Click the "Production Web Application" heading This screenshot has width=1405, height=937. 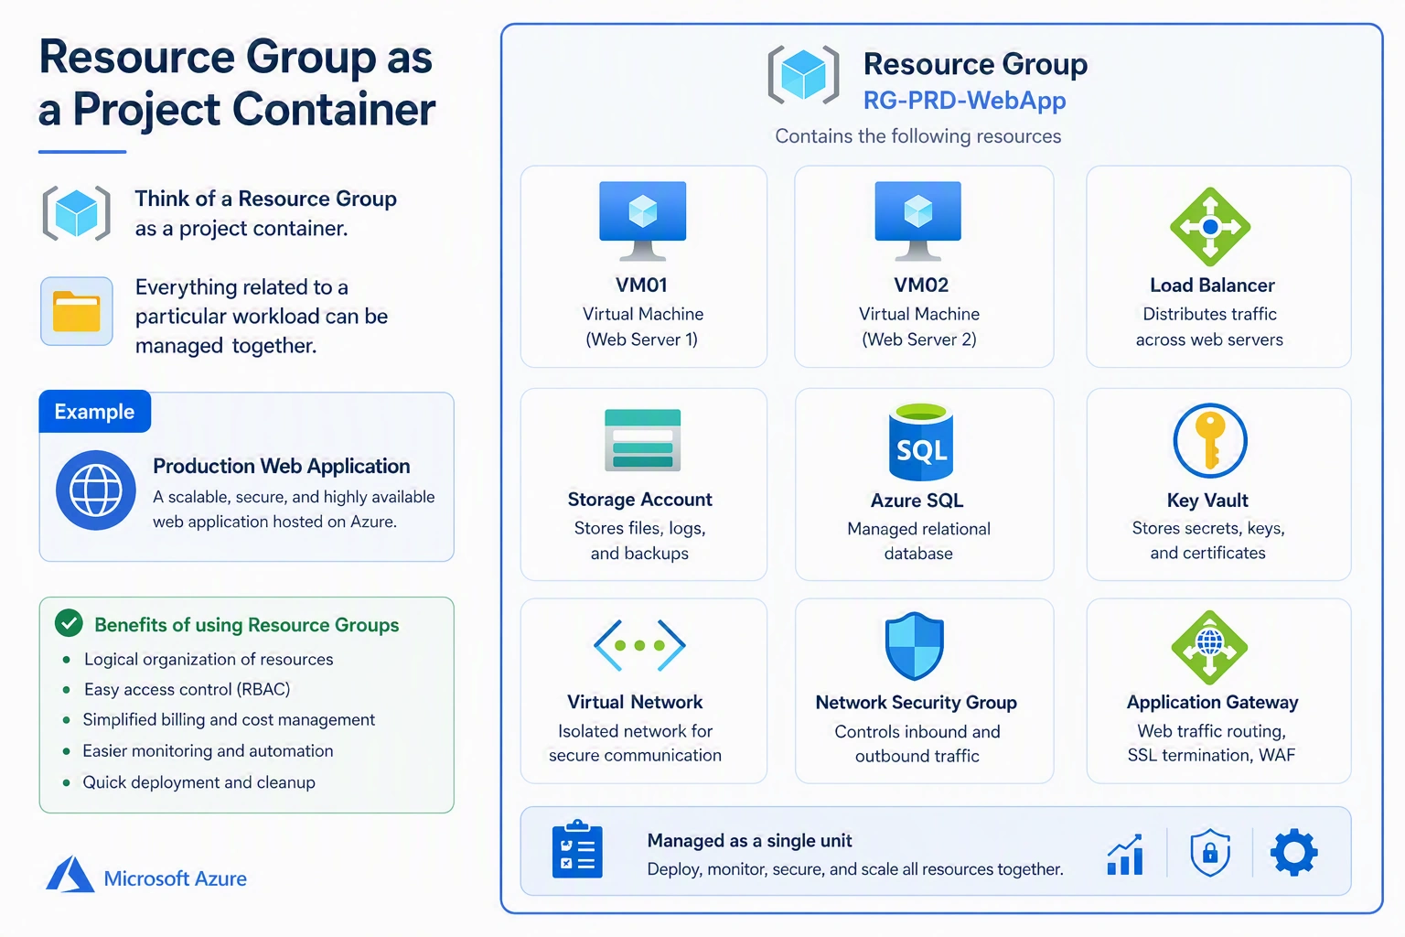pyautogui.click(x=282, y=467)
